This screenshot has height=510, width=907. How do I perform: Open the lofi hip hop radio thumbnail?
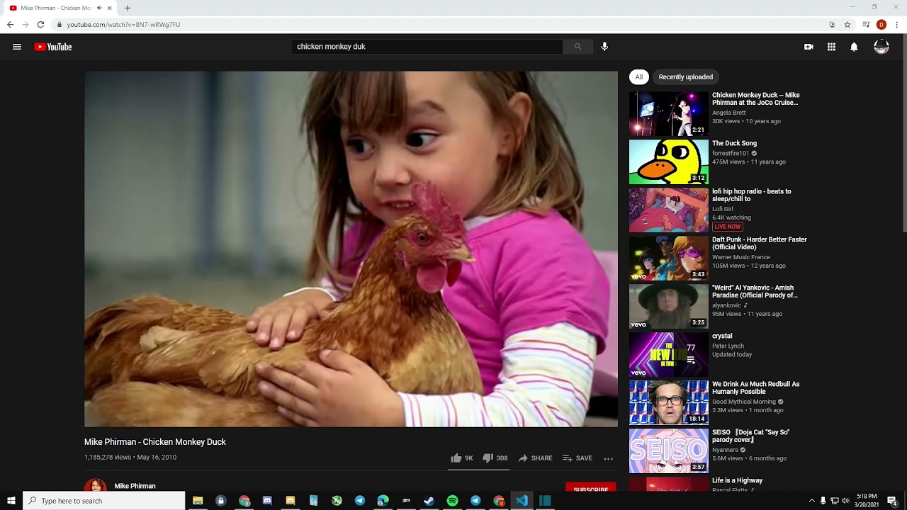point(669,210)
